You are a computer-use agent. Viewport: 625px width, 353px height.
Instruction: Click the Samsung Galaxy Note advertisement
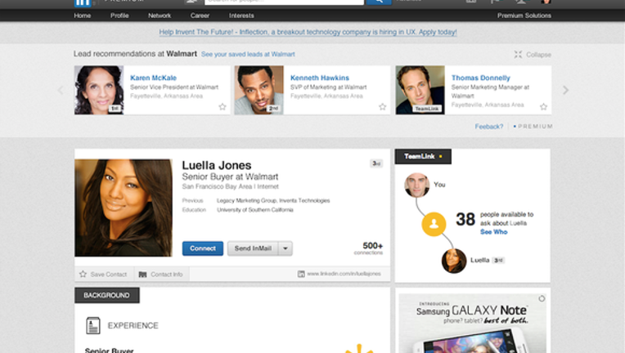(472, 323)
